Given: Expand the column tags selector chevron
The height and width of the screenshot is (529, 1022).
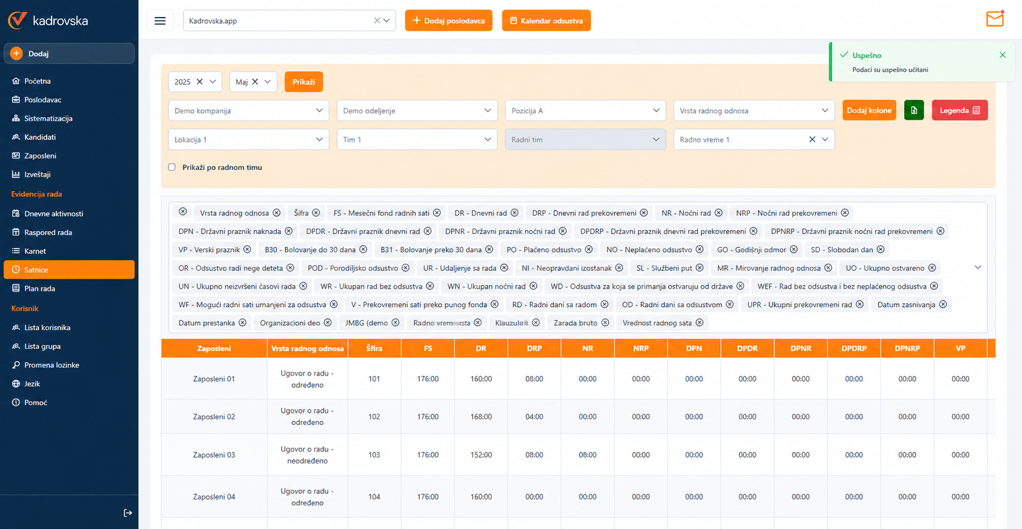Looking at the screenshot, I should (977, 267).
